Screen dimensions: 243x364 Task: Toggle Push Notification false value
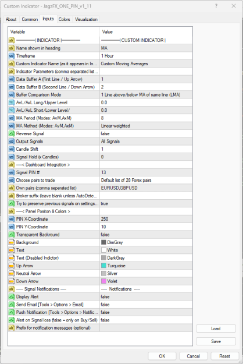click(146, 313)
